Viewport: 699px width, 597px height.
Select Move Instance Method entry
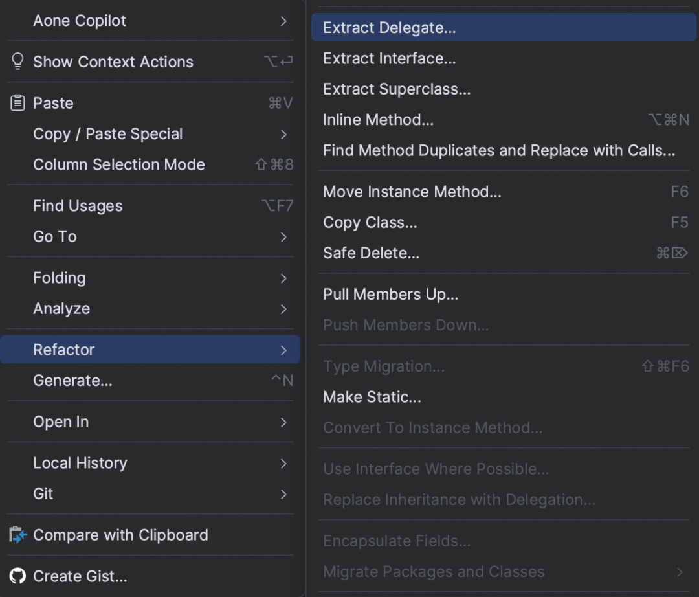[504, 192]
